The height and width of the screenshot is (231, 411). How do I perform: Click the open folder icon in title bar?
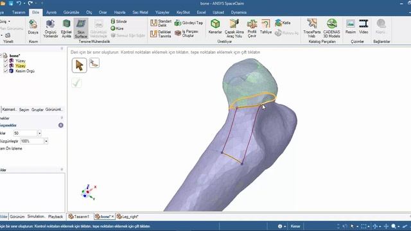point(3,3)
